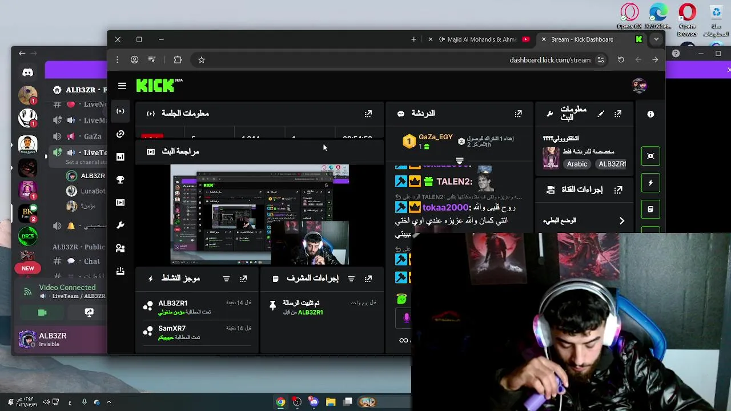Screen dimensions: 731x411
Task: Open the Kick dashboard hamburger menu
Action: (122, 86)
